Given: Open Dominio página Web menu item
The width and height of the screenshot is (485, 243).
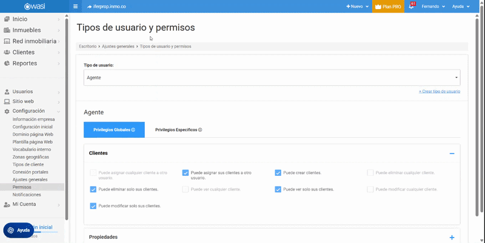Looking at the screenshot, I should (33, 134).
